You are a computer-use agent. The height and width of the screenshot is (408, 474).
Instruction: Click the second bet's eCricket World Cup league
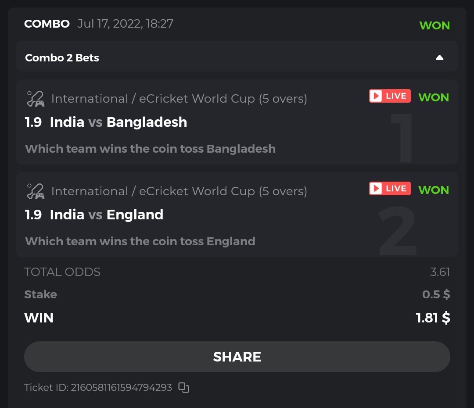179,191
